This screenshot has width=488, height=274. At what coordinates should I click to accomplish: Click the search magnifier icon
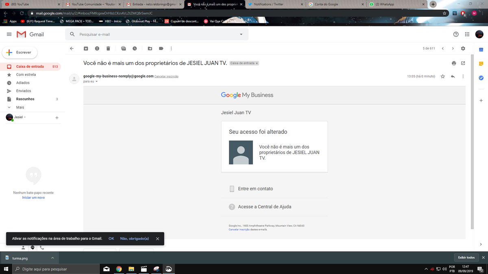pos(72,35)
